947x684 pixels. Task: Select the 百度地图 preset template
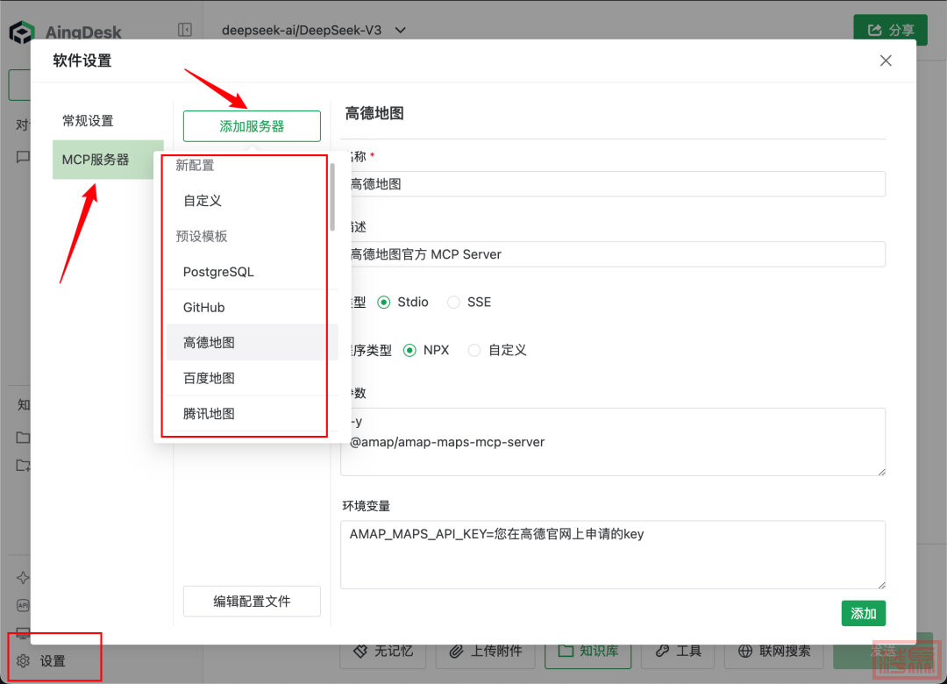252,378
